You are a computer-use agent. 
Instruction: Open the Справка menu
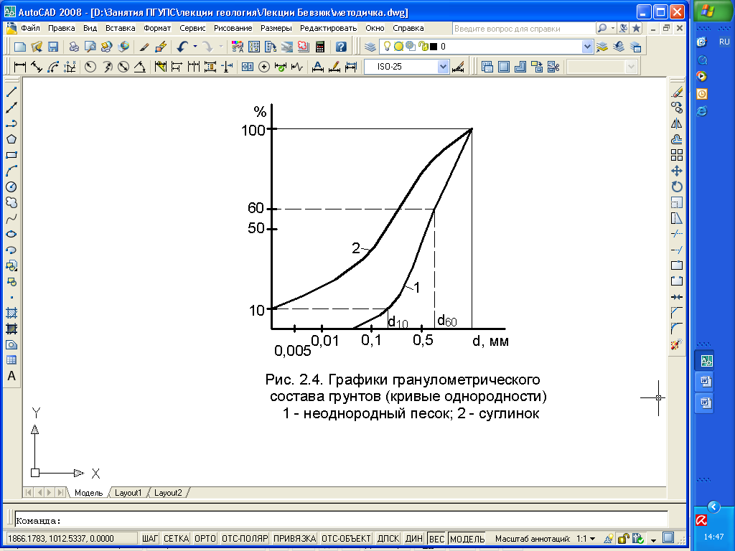[408, 28]
